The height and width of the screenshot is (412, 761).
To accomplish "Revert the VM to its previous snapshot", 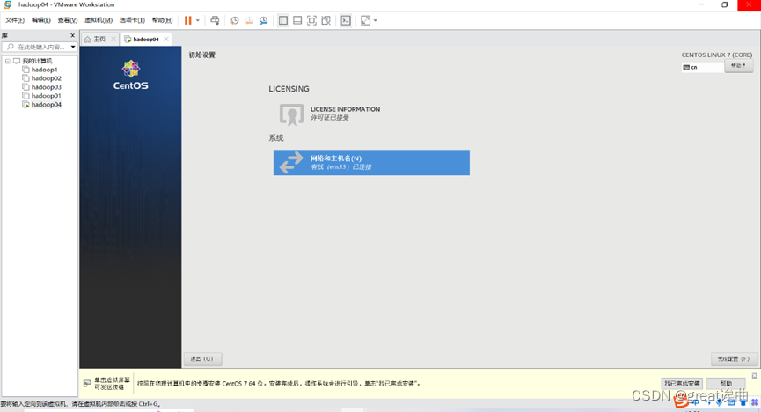I will pyautogui.click(x=249, y=20).
